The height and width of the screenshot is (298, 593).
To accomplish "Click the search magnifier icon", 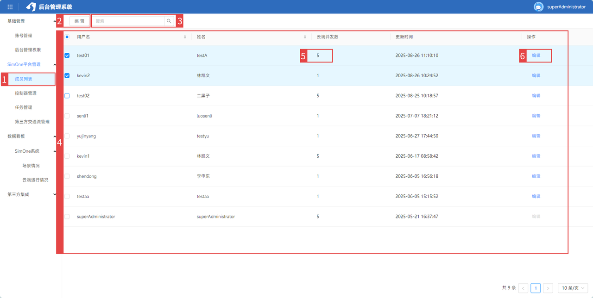I will point(169,21).
